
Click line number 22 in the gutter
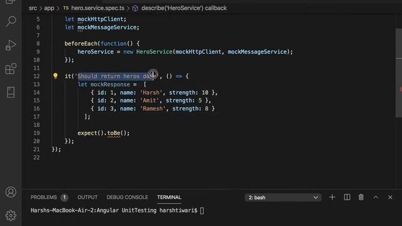[x=36, y=158]
